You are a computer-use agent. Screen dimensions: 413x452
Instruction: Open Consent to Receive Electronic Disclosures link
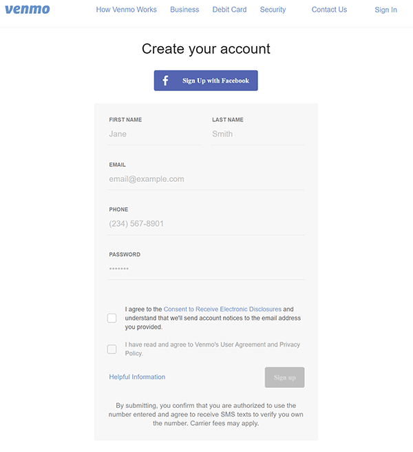pyautogui.click(x=222, y=309)
